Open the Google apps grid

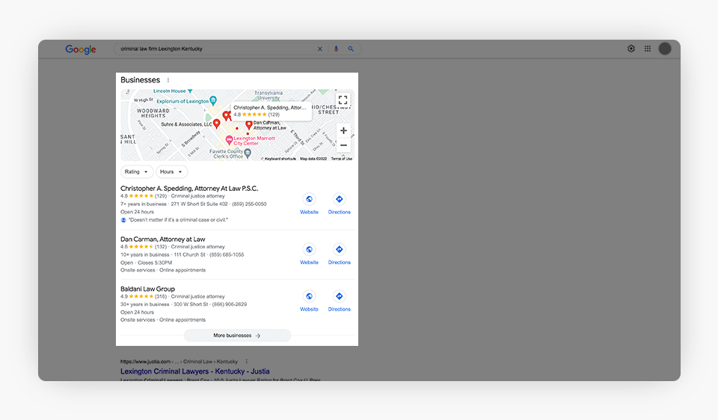click(x=648, y=49)
